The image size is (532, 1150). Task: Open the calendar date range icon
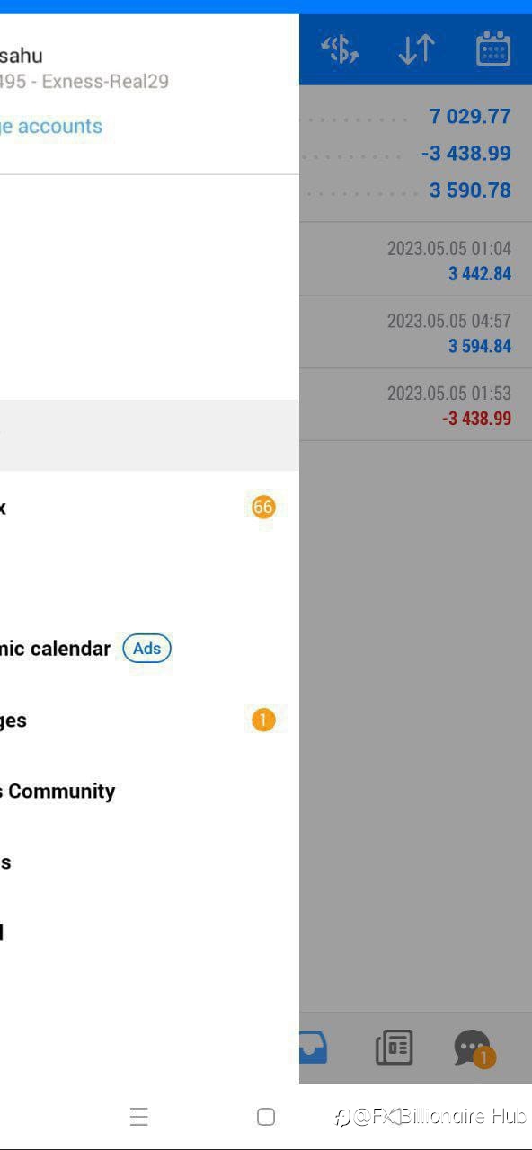coord(493,49)
